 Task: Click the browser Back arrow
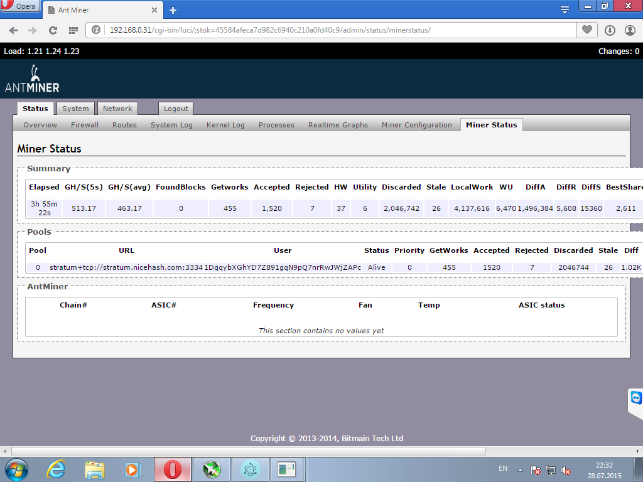point(13,30)
